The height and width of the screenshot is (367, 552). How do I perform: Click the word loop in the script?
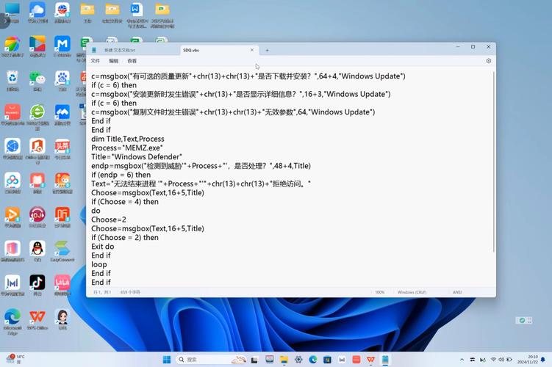[99, 264]
